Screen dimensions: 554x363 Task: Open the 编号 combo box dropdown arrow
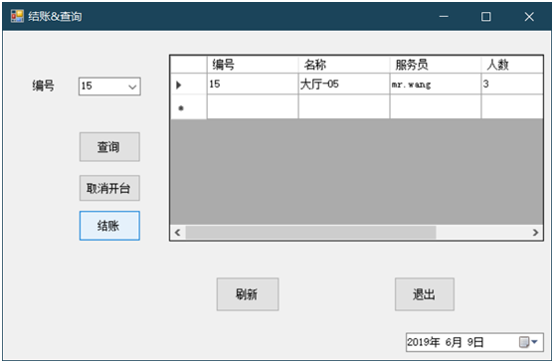132,87
